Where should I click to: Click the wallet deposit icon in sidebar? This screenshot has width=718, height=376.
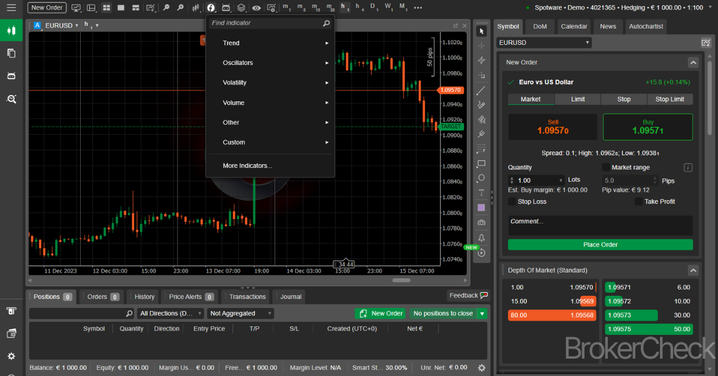(x=11, y=333)
